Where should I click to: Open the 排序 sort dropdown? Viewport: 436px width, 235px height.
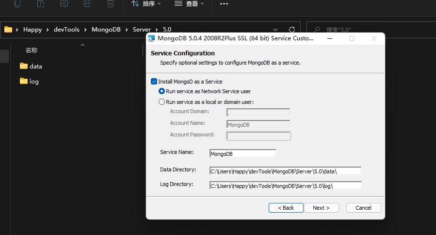146,3
